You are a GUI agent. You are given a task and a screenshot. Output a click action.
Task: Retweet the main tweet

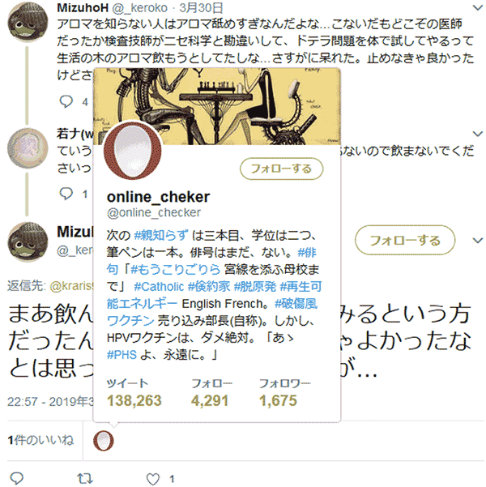pyautogui.click(x=85, y=478)
